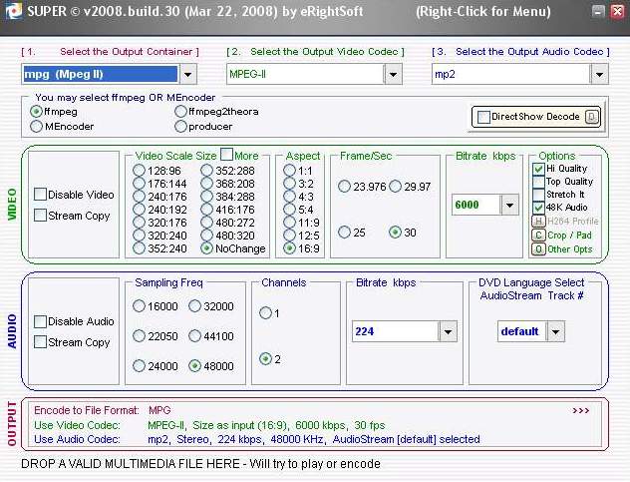Set sampling frequency to 22050
Viewport: 630px width, 482px height.
click(139, 336)
